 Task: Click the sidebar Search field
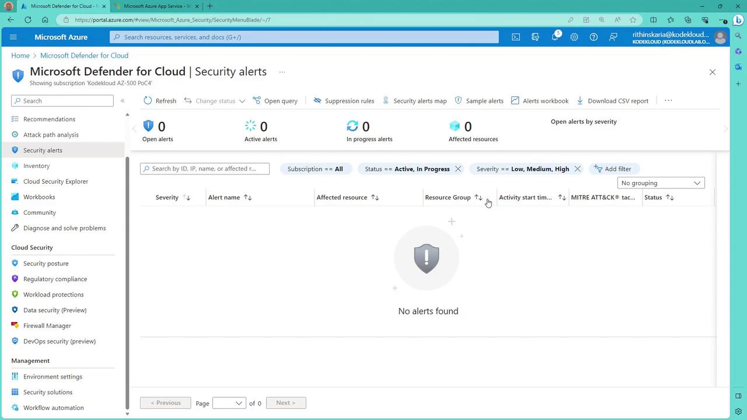click(62, 101)
